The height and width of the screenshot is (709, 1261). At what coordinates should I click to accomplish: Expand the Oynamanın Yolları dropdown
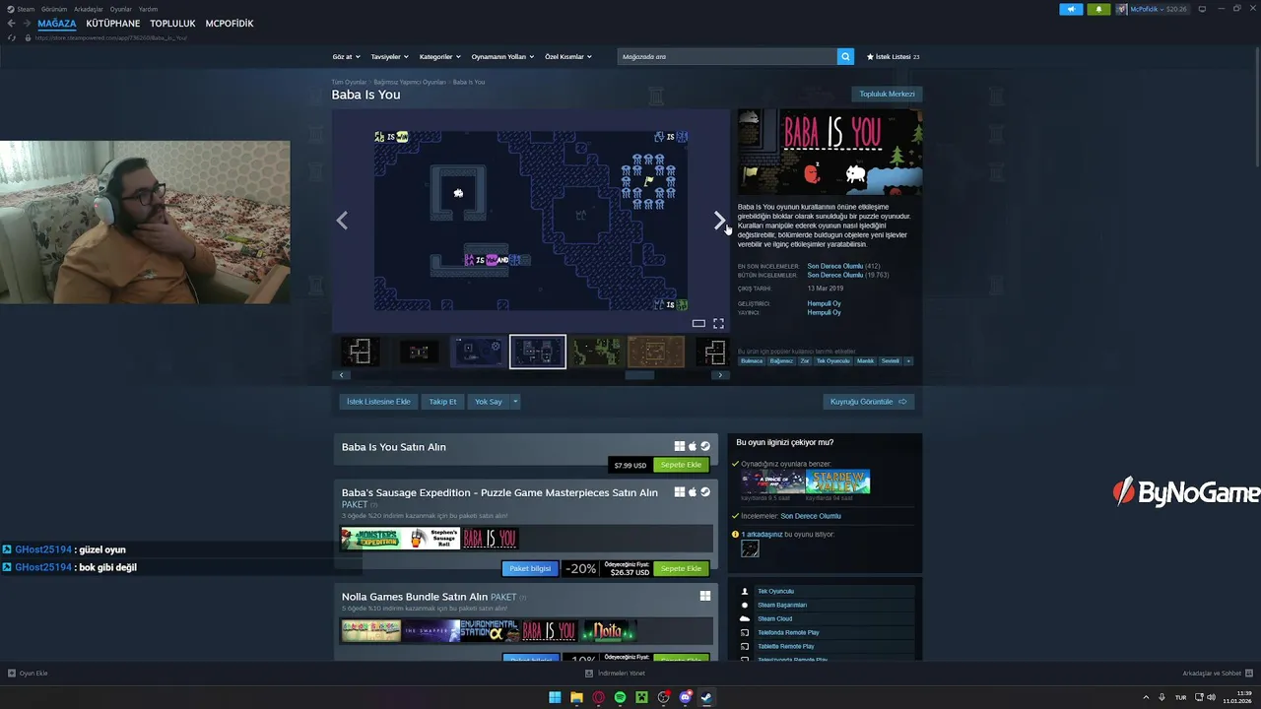point(502,56)
